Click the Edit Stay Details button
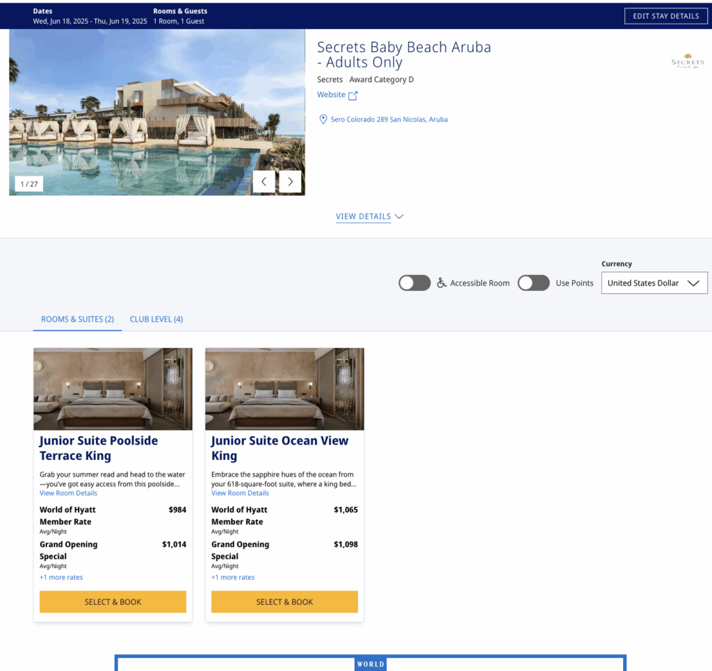This screenshot has width=712, height=671. [x=665, y=15]
